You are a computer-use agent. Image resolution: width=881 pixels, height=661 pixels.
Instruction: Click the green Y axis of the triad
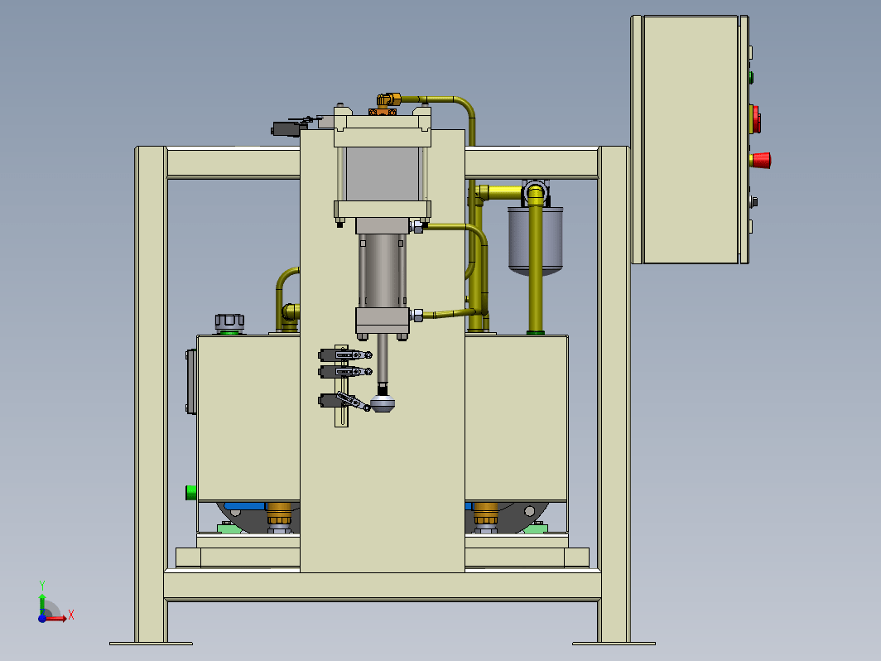(42, 604)
